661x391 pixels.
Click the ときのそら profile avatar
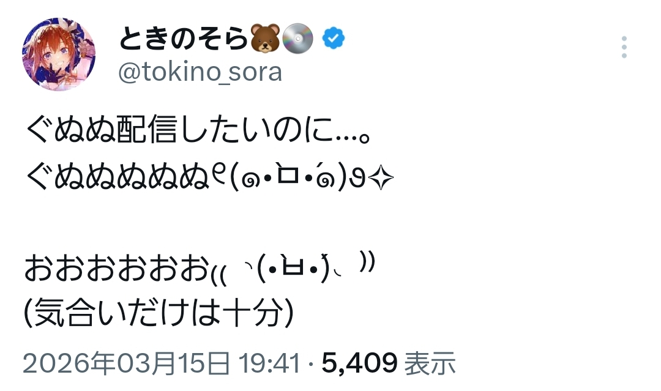(59, 54)
